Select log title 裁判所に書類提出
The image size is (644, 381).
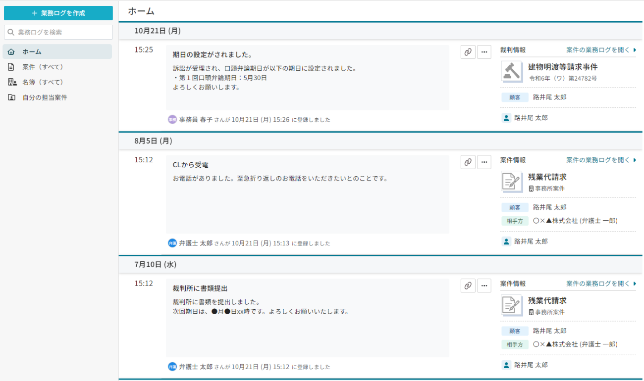(x=200, y=288)
